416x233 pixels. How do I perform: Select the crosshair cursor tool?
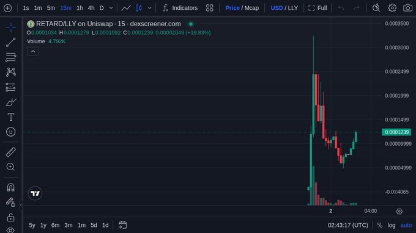pyautogui.click(x=11, y=27)
